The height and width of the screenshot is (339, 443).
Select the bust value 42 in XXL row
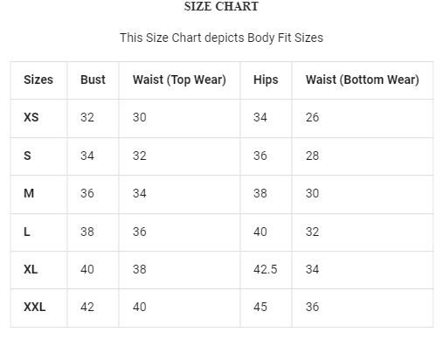(87, 307)
